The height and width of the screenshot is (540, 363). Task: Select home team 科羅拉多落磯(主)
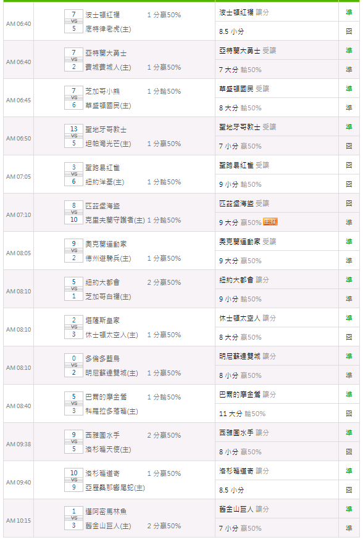pyautogui.click(x=112, y=412)
